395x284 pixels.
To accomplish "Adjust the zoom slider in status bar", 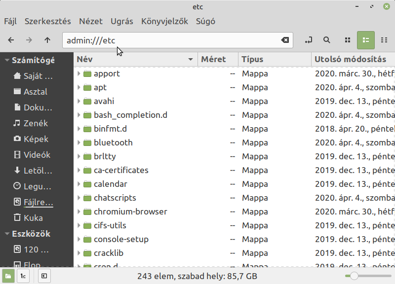I will 354,276.
